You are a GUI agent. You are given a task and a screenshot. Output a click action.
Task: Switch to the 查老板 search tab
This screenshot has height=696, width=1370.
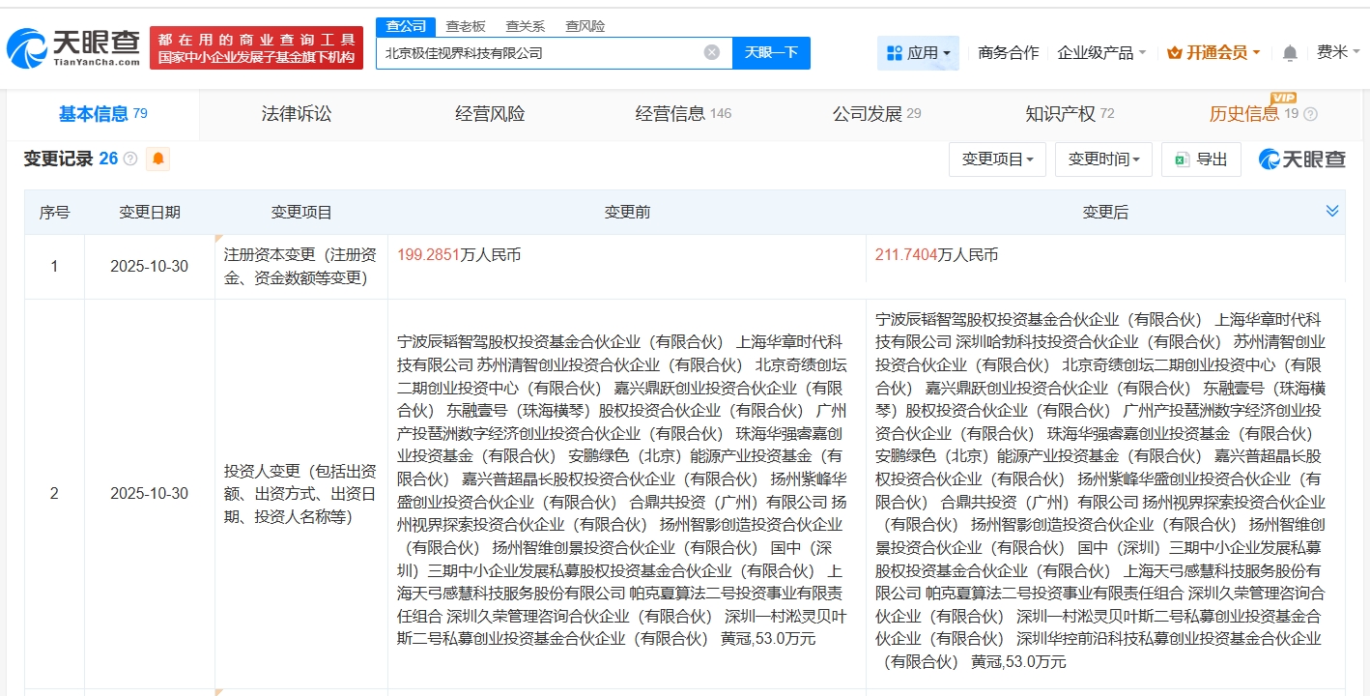click(x=466, y=26)
